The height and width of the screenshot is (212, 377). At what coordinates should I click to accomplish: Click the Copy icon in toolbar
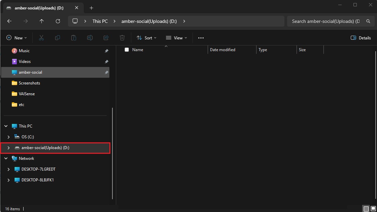click(x=58, y=38)
